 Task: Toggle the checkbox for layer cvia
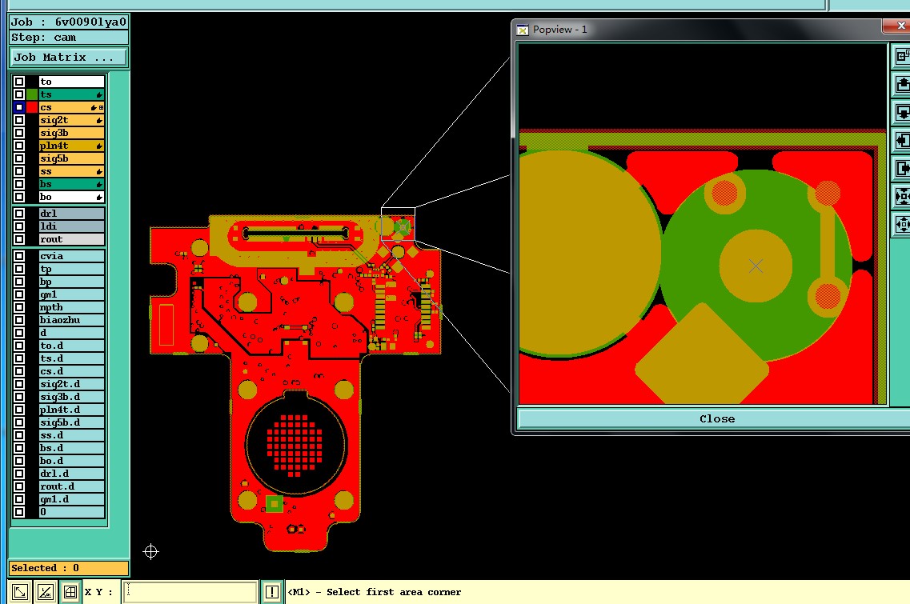pos(19,256)
